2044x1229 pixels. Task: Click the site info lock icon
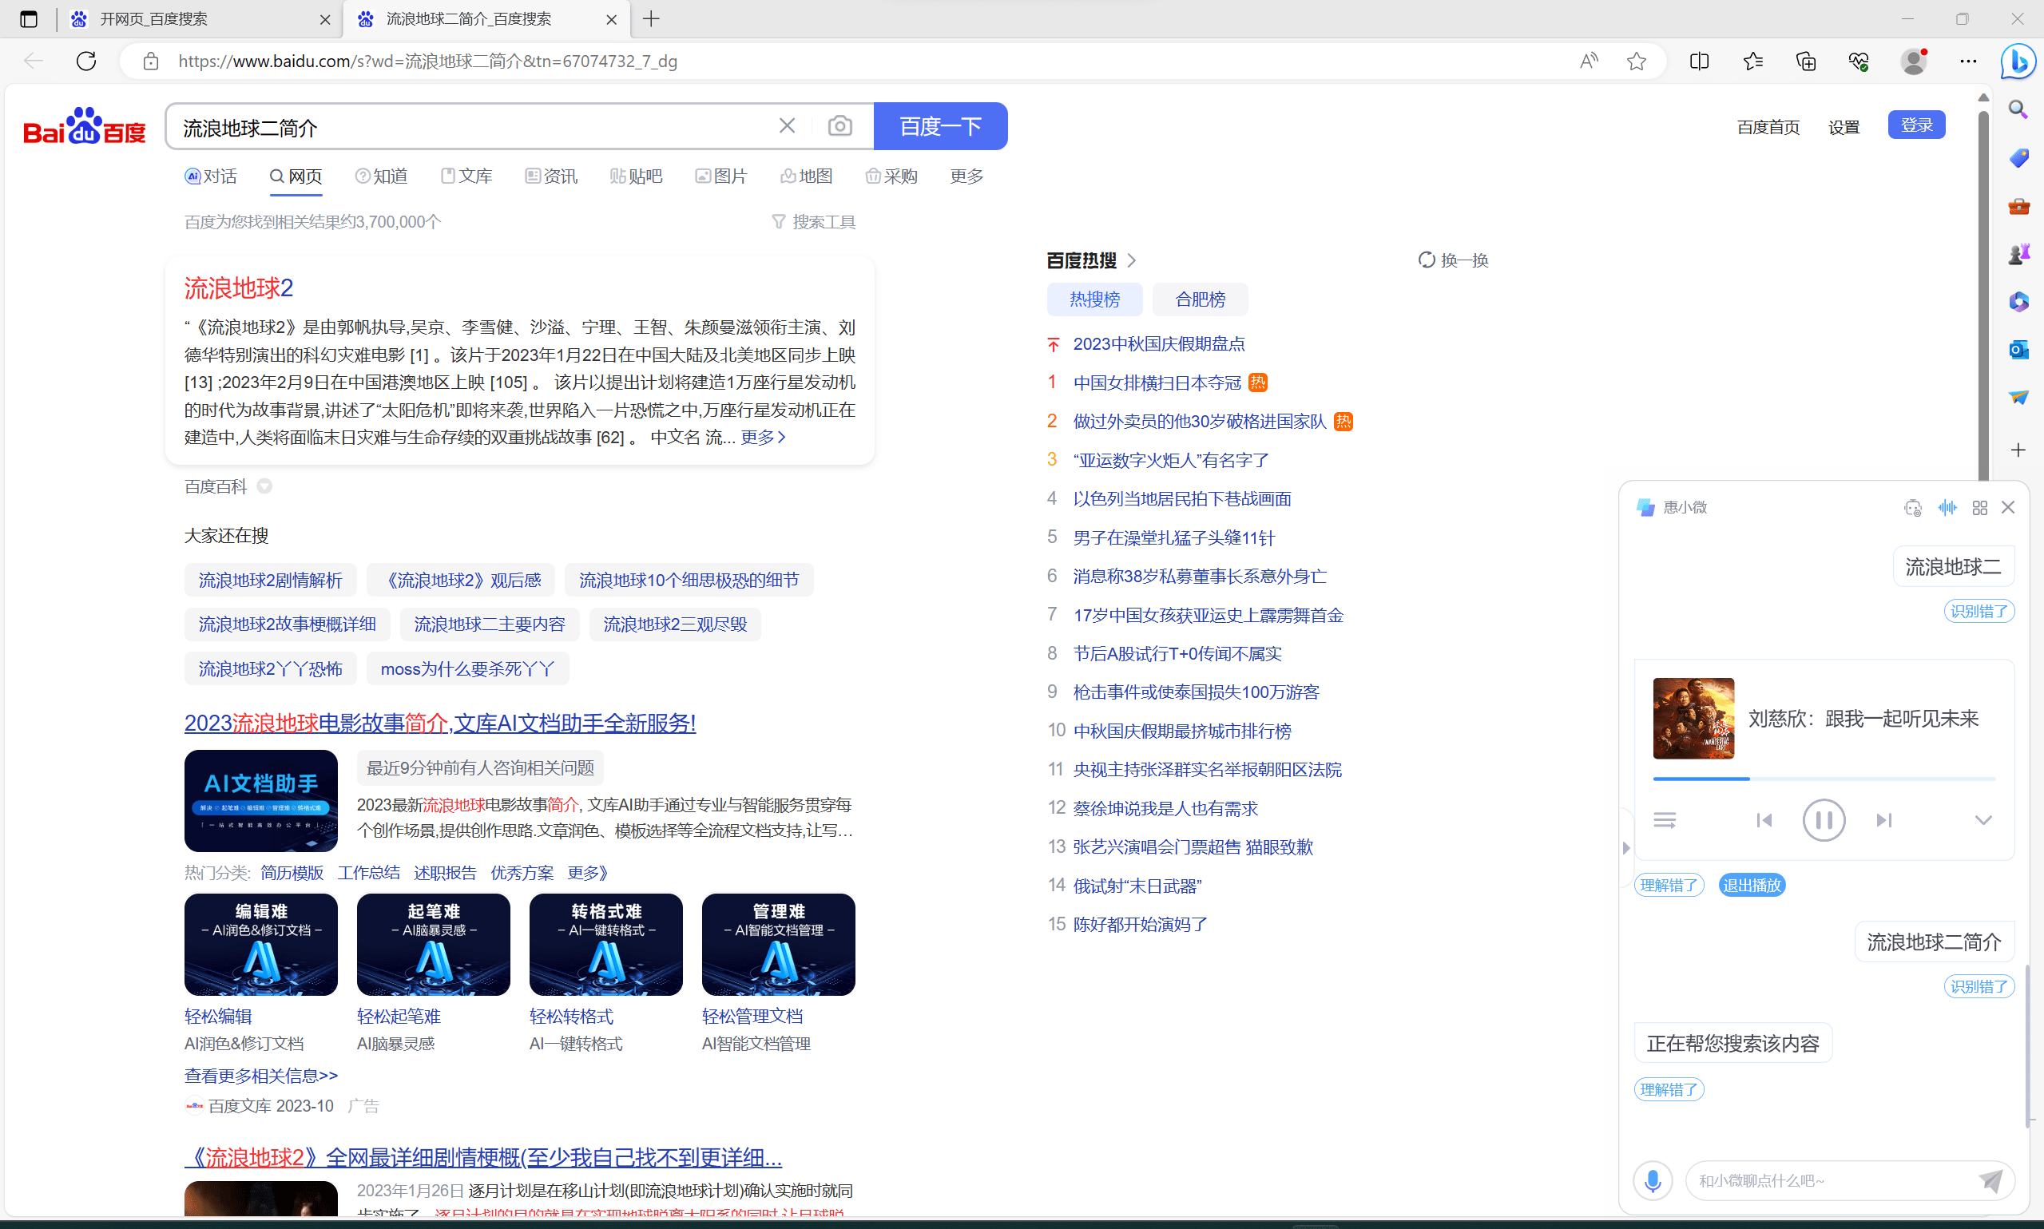coord(151,61)
